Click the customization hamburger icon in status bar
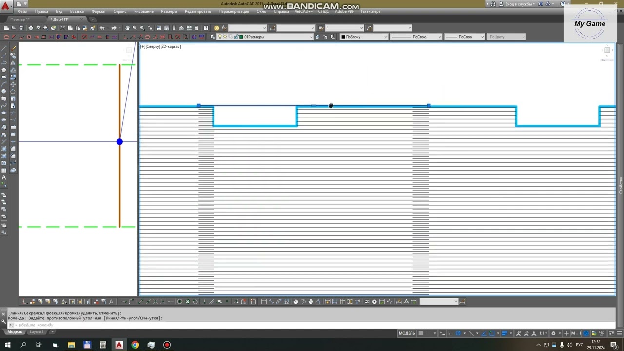Image resolution: width=624 pixels, height=351 pixels. click(620, 333)
